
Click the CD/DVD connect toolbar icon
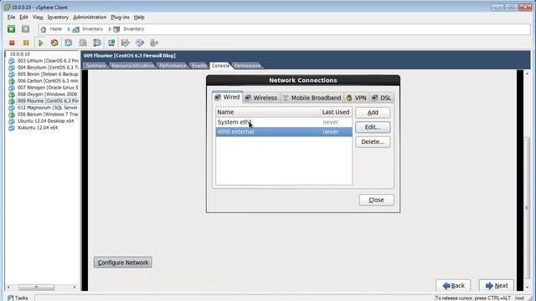coord(140,43)
